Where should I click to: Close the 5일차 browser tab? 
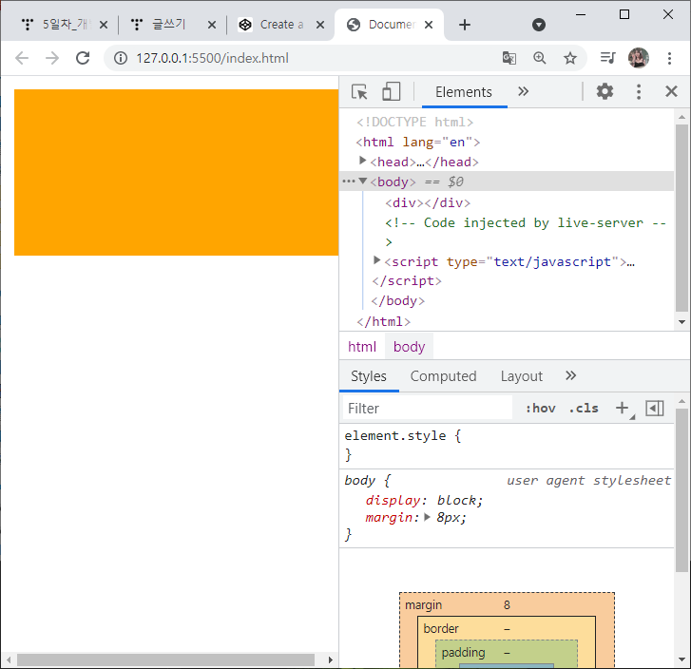104,25
